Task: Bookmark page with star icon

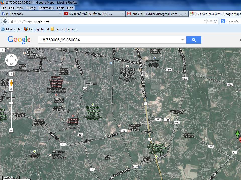Action: point(206,21)
